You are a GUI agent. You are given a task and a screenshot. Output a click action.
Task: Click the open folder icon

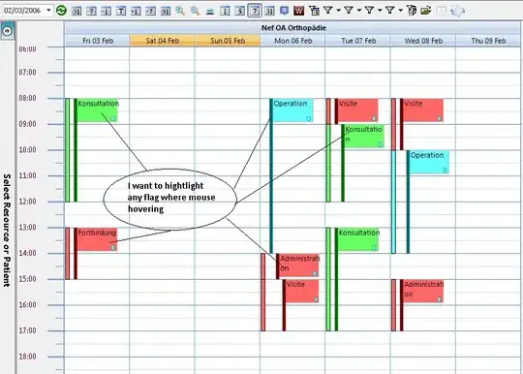(x=426, y=11)
